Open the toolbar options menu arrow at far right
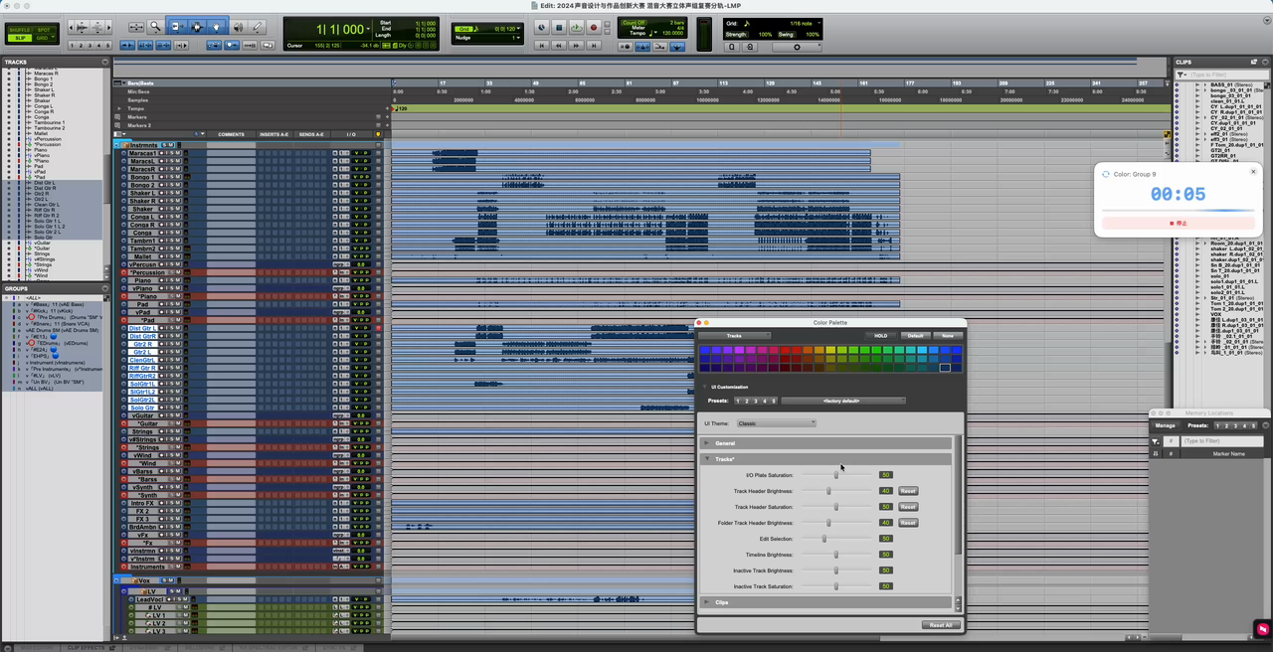The height and width of the screenshot is (652, 1273). pos(1267,20)
